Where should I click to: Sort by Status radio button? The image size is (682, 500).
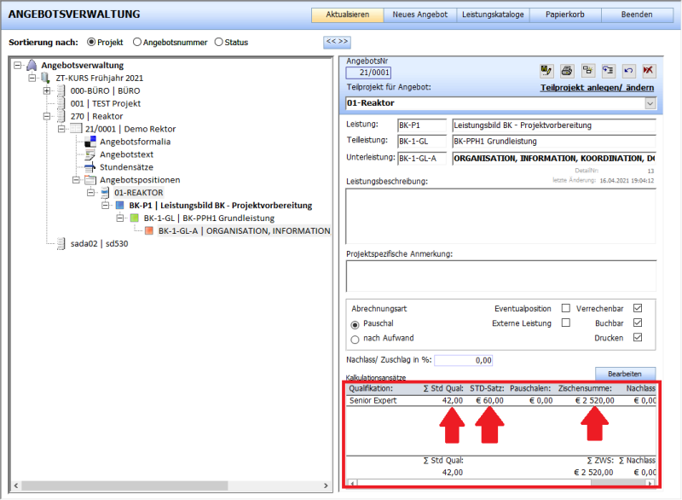click(219, 42)
